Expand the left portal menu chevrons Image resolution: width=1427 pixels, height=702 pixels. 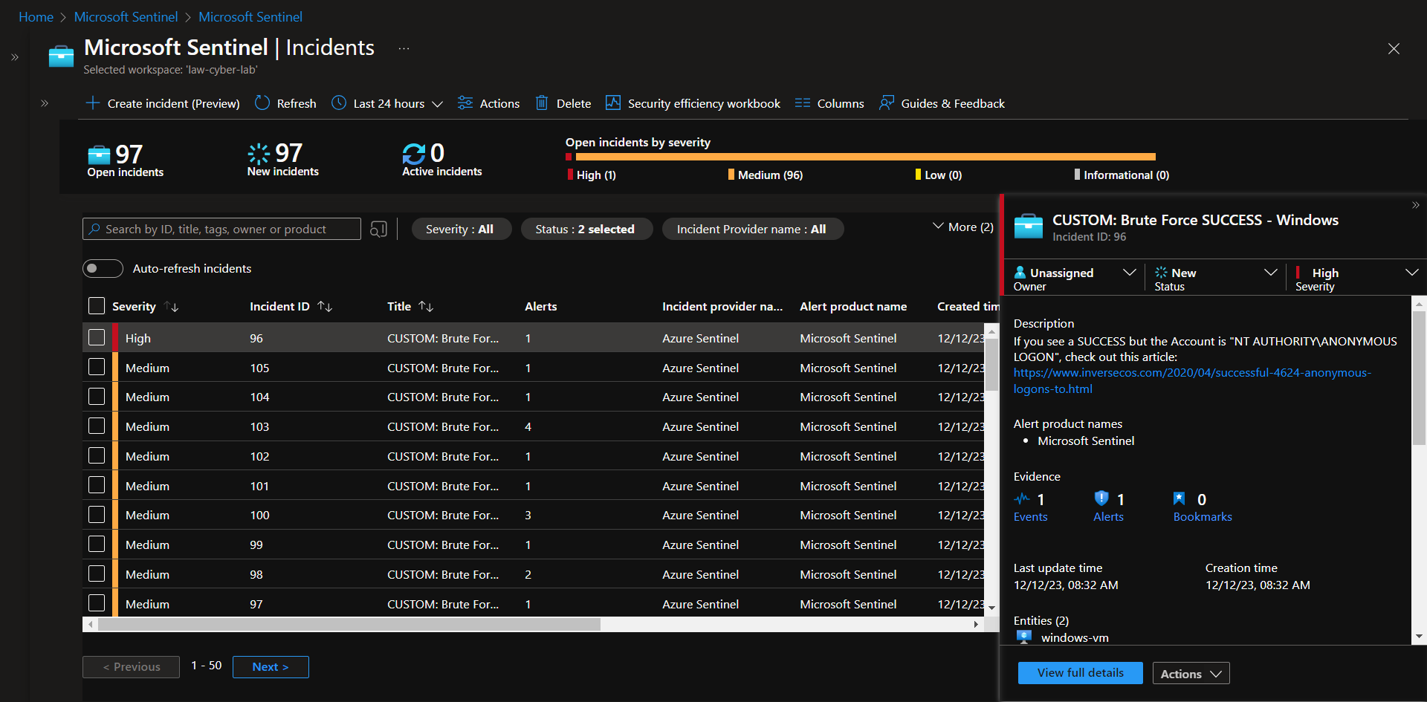(15, 57)
